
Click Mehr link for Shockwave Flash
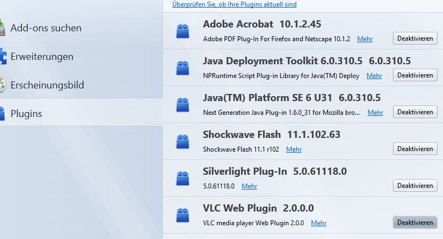(x=294, y=149)
